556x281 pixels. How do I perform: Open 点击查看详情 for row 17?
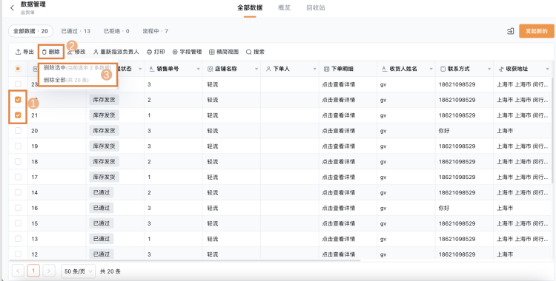(x=338, y=177)
